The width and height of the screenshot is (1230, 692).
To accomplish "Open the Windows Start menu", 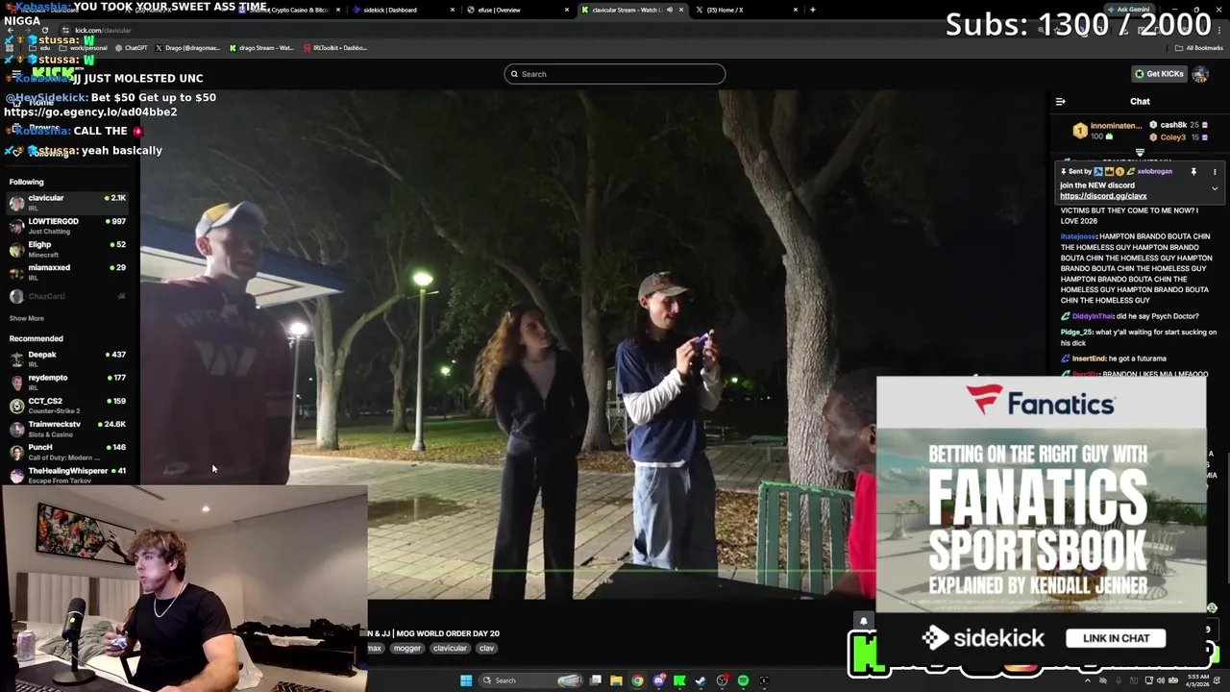I will tap(466, 680).
